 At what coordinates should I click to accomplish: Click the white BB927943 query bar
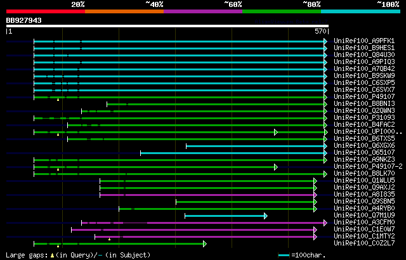tap(167, 26)
